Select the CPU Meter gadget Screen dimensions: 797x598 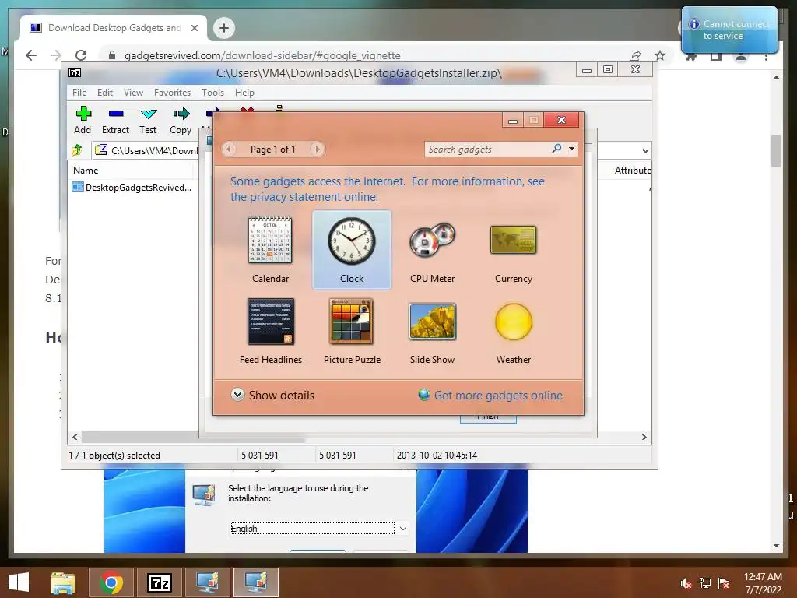[x=432, y=250]
